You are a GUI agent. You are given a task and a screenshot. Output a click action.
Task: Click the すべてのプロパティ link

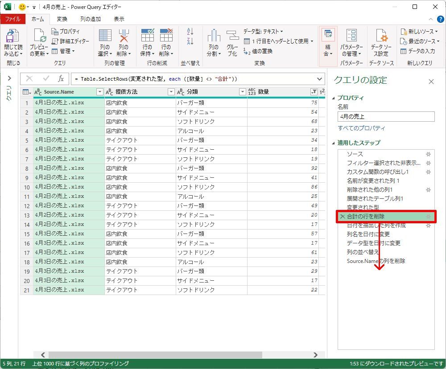361,128
